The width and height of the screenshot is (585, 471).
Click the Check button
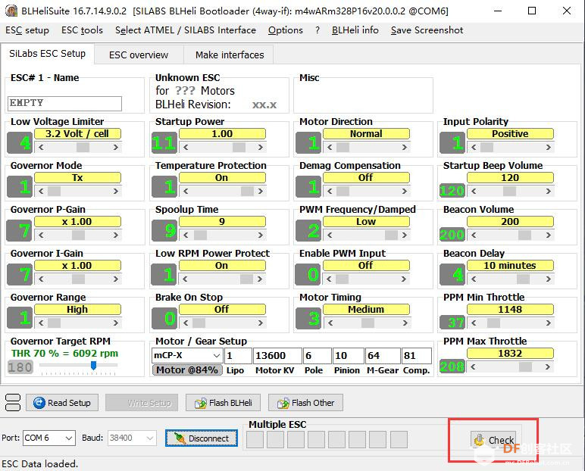coord(495,440)
